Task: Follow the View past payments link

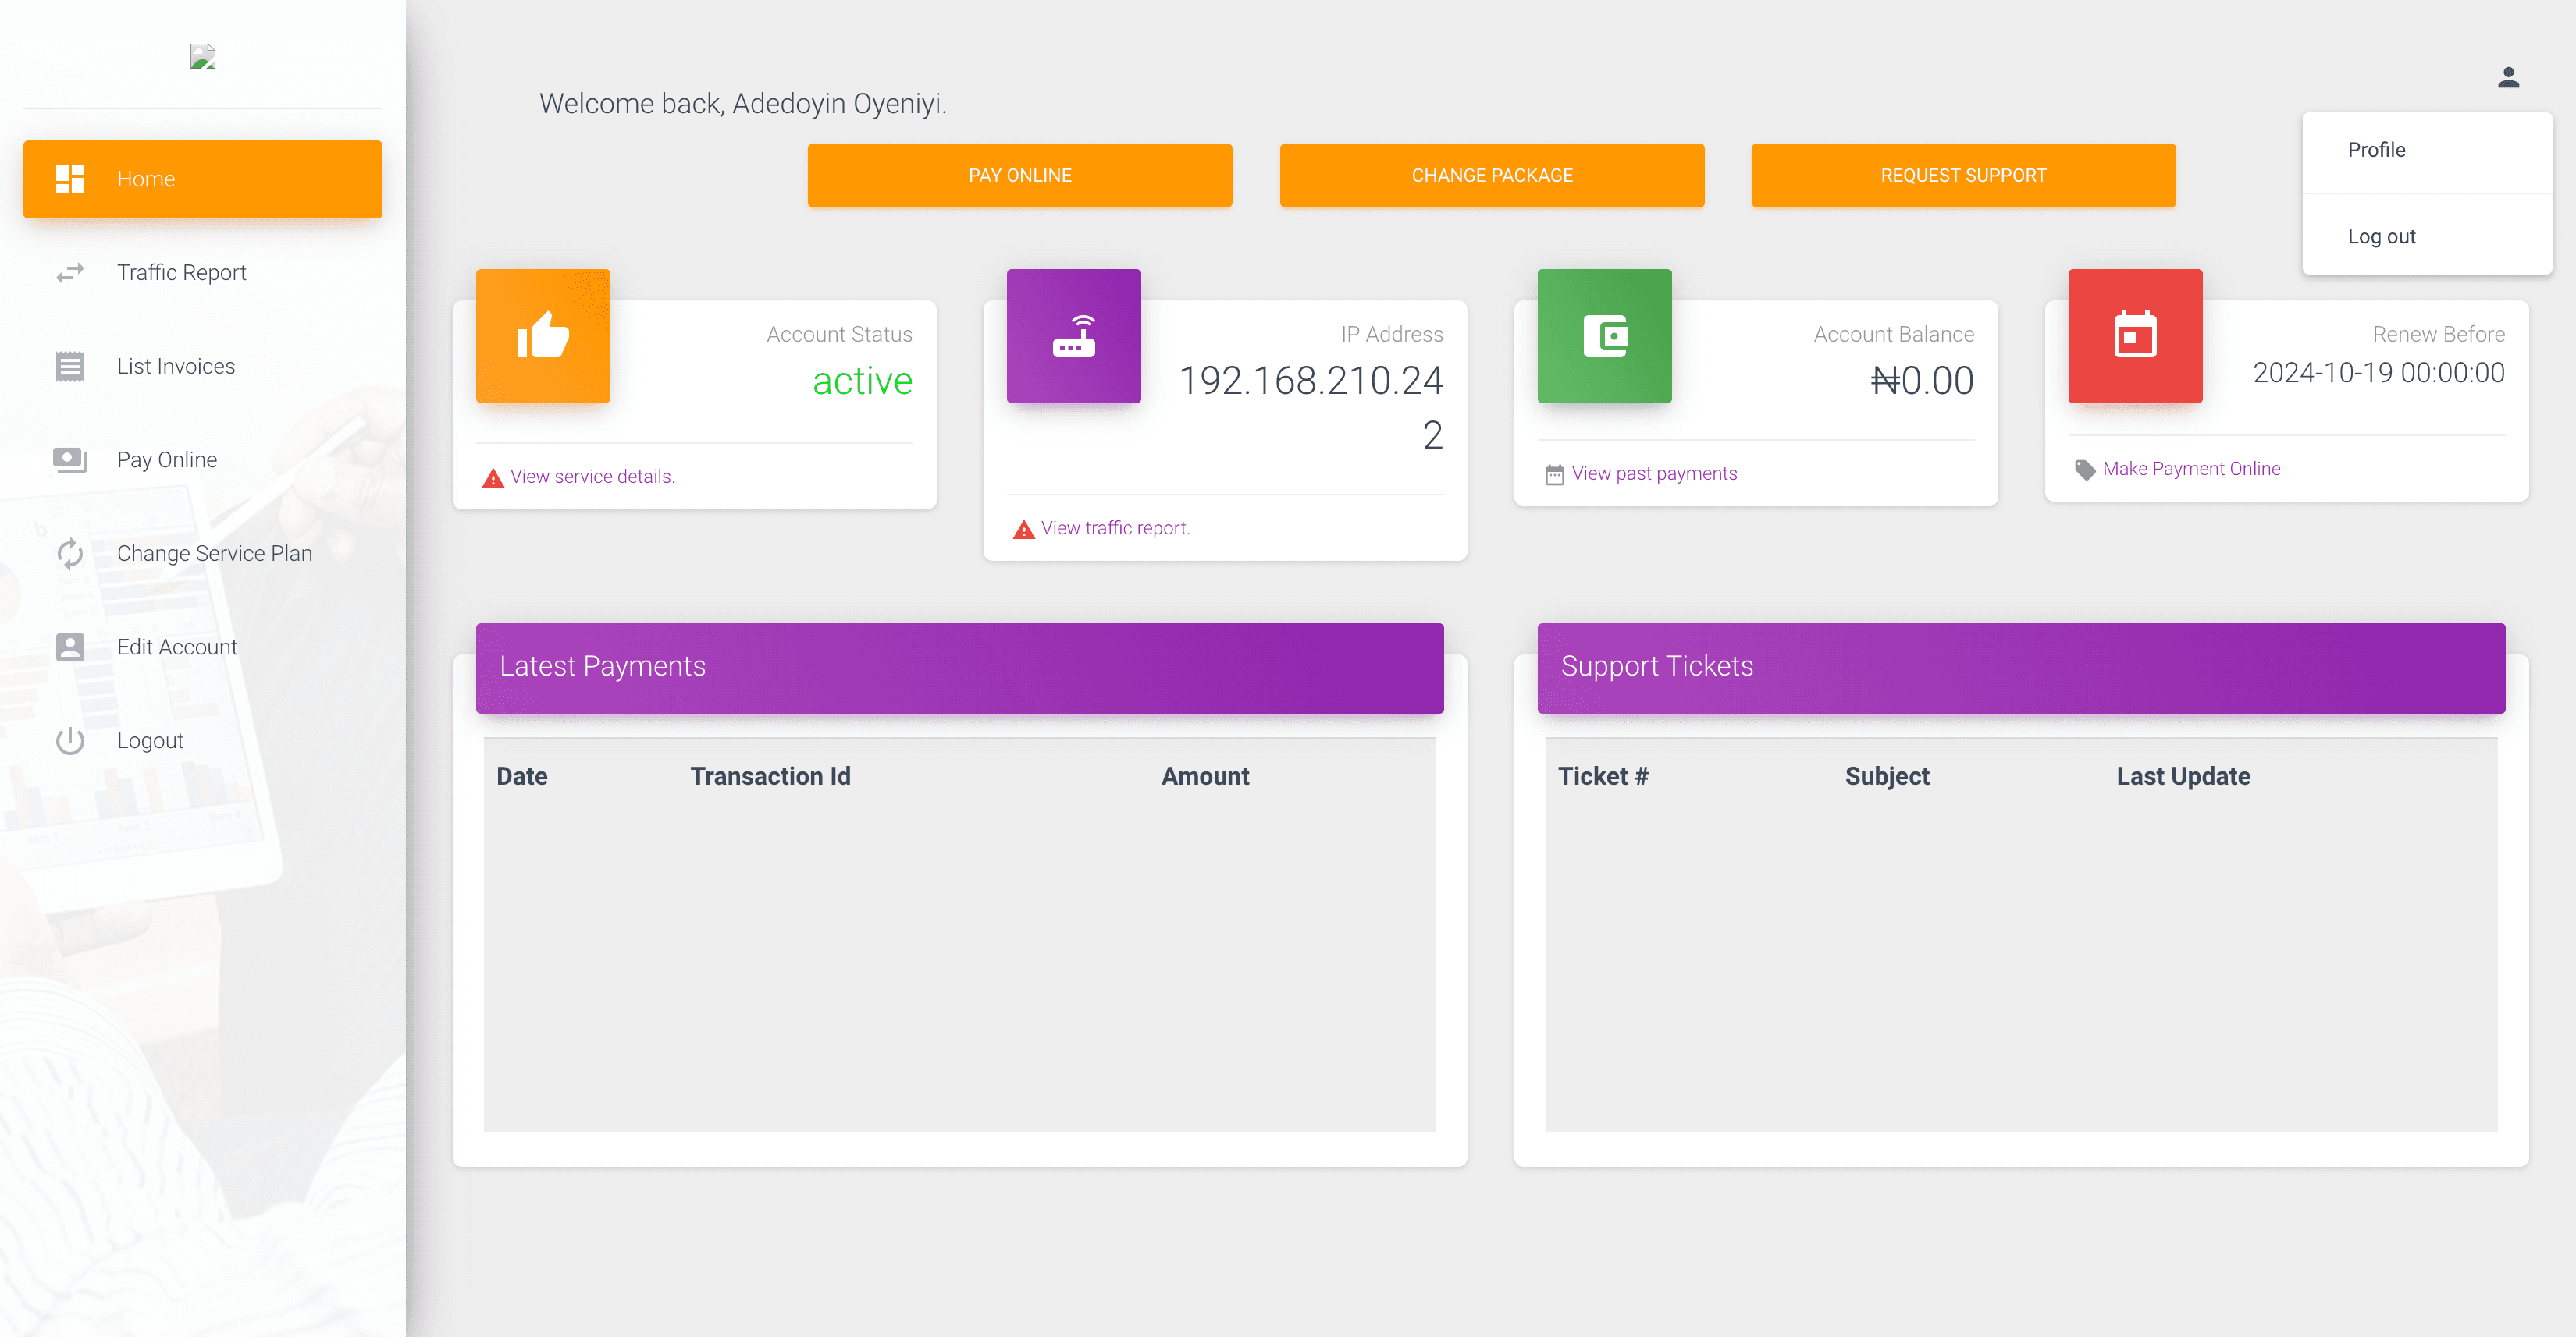Action: pyautogui.click(x=1654, y=473)
